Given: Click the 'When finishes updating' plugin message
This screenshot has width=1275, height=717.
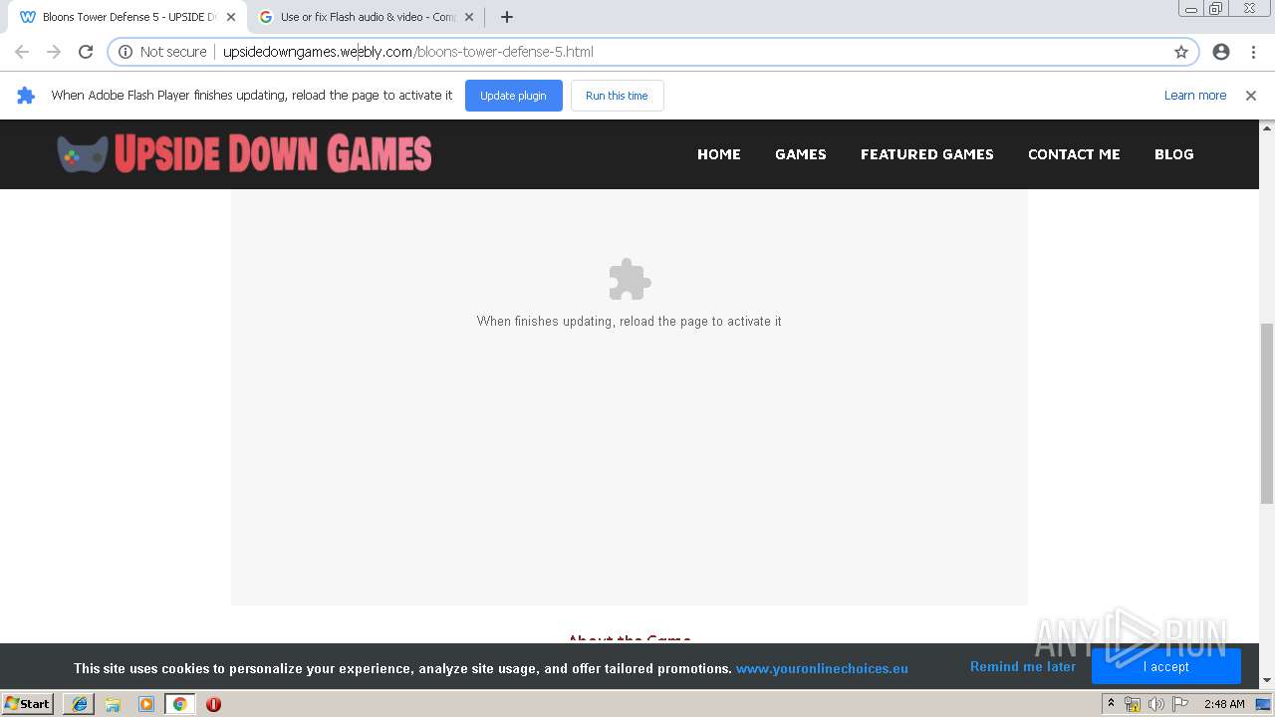Looking at the screenshot, I should (630, 322).
